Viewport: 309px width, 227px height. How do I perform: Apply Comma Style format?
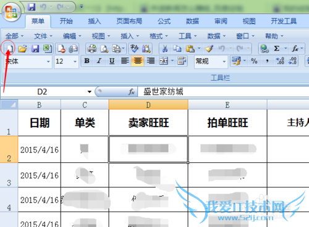coord(267,61)
